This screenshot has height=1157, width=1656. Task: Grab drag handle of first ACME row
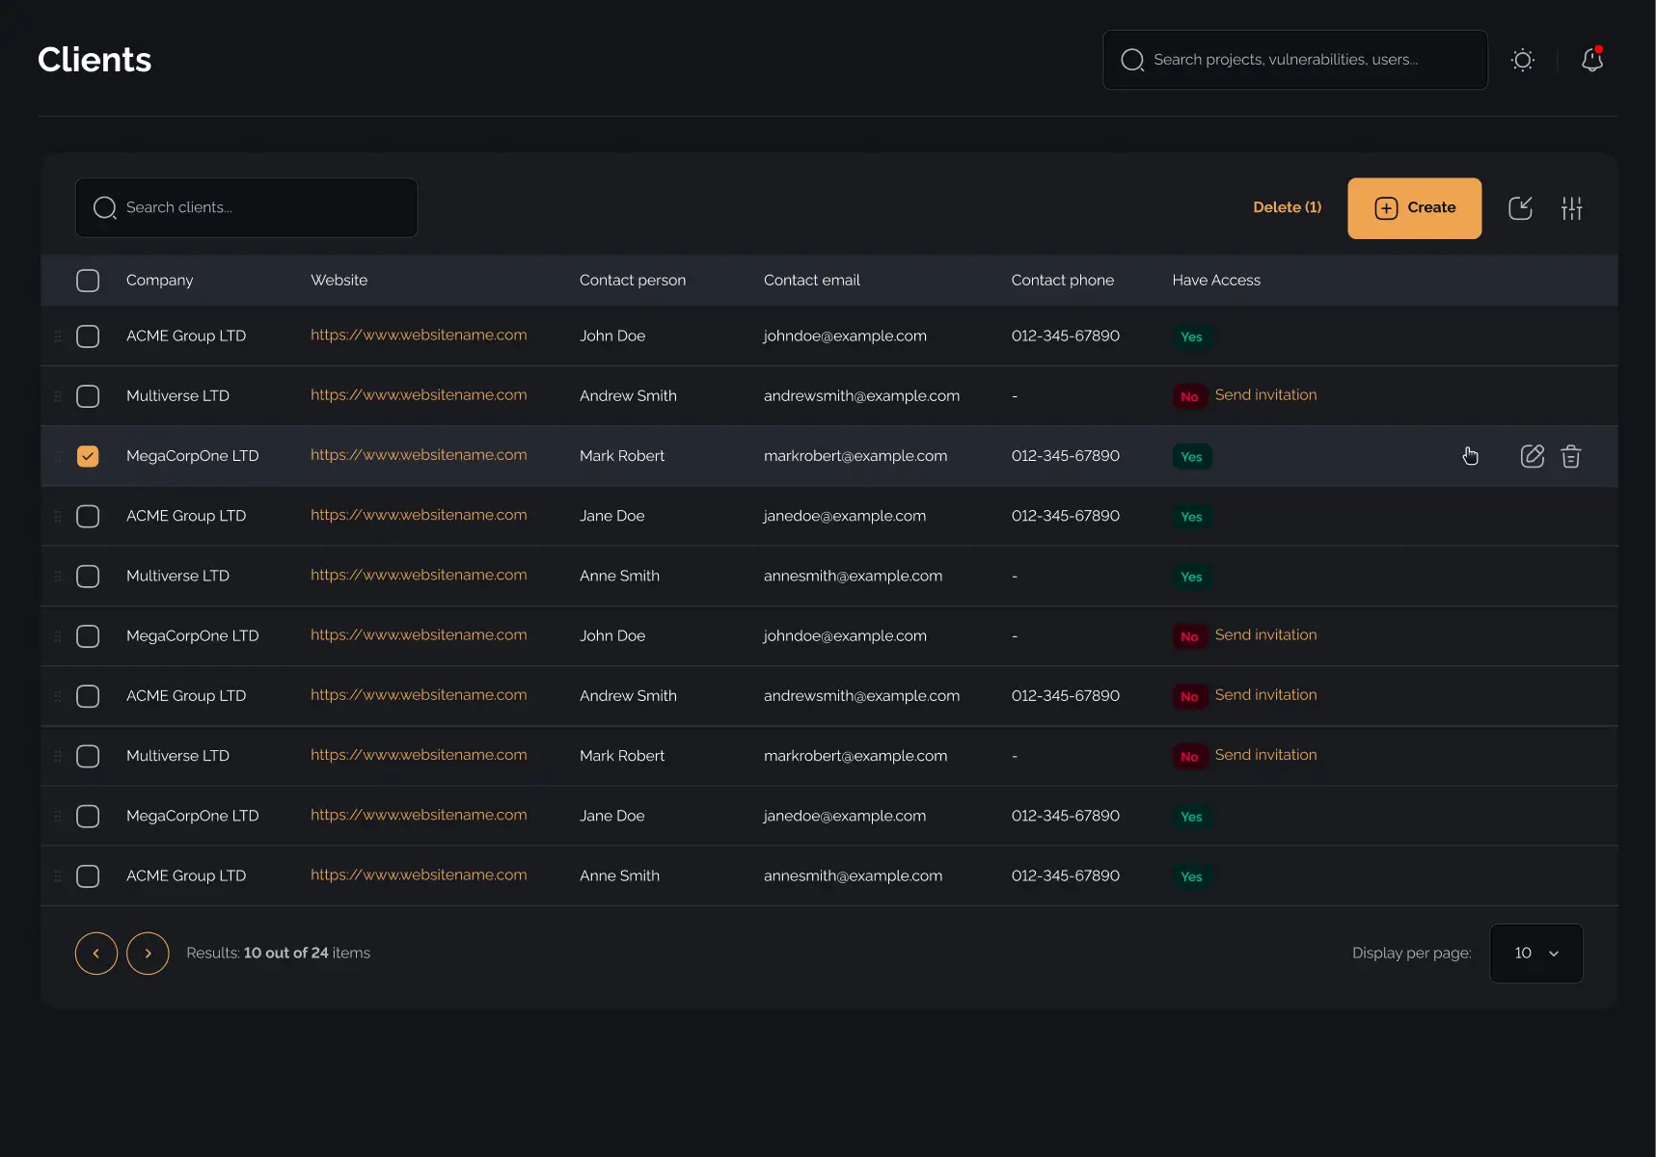(x=58, y=336)
